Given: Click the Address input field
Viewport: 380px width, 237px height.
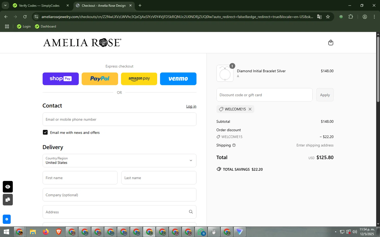Looking at the screenshot, I should point(119,212).
